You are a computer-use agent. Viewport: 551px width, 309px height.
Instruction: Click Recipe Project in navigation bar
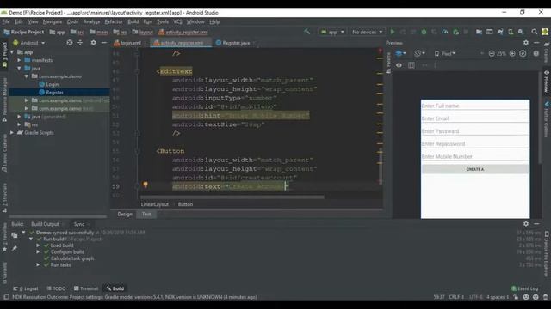coord(24,32)
